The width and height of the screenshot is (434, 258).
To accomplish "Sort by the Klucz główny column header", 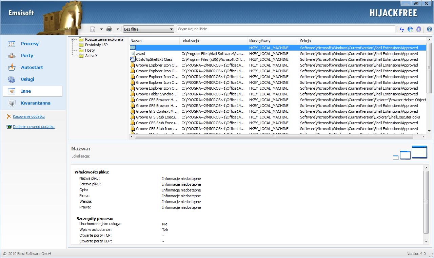I will (273, 41).
